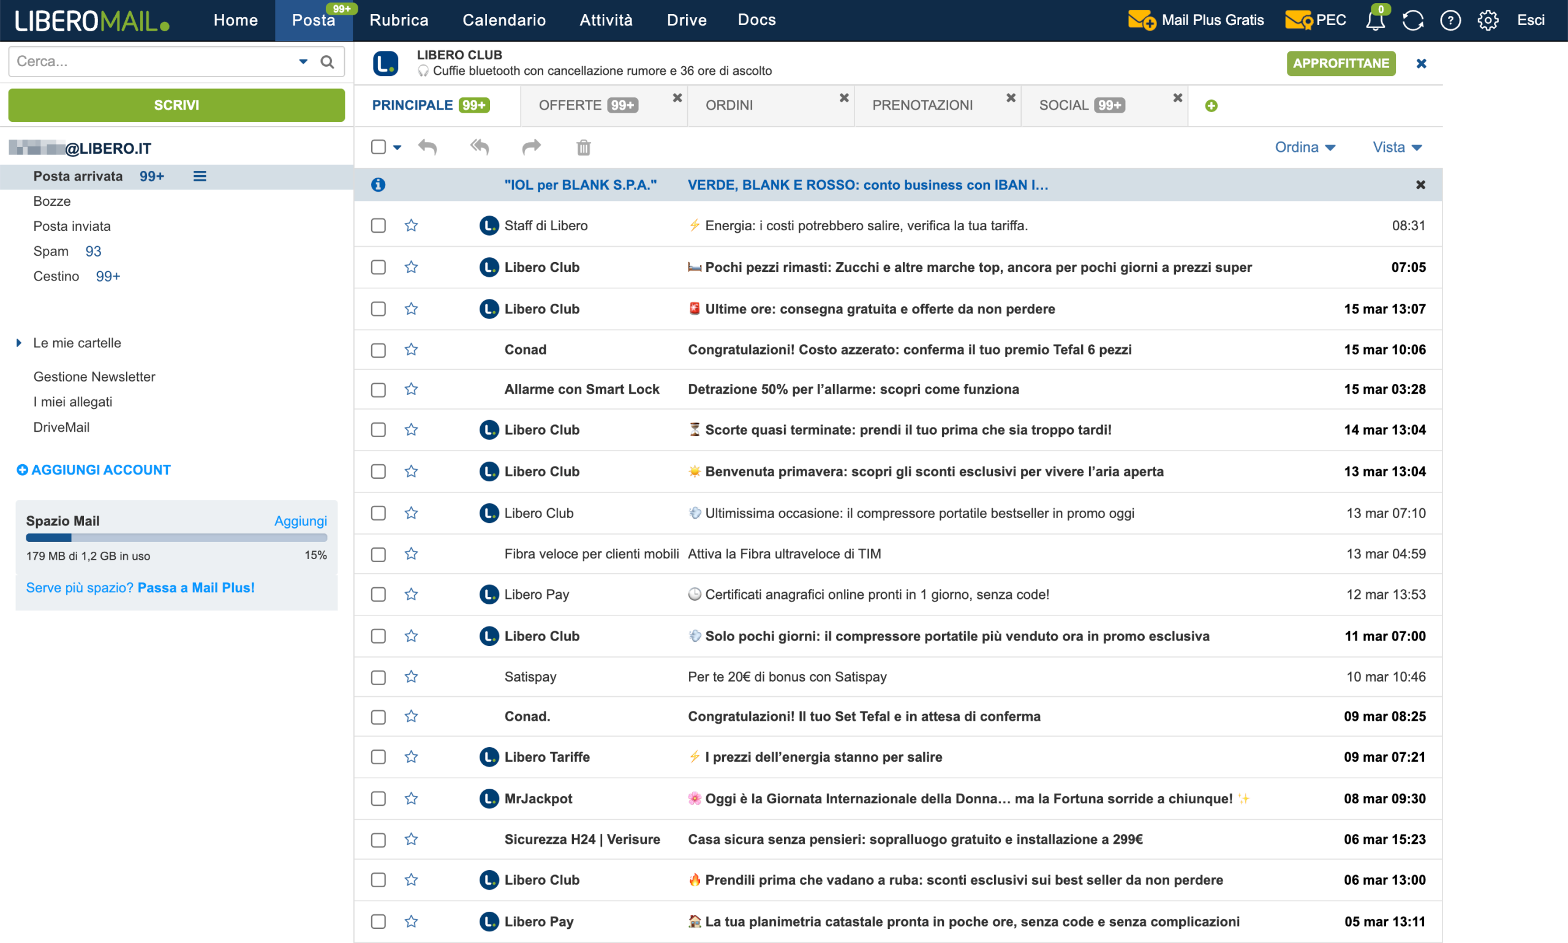
Task: Open Calendario in top navigation
Action: point(503,20)
